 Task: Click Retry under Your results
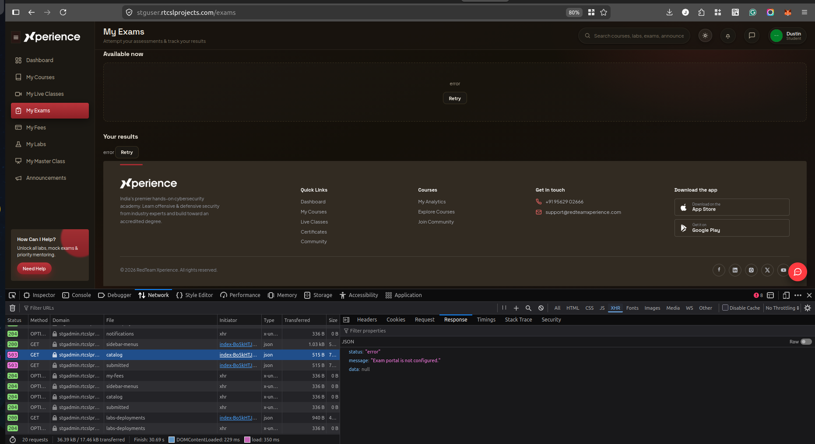pos(127,152)
